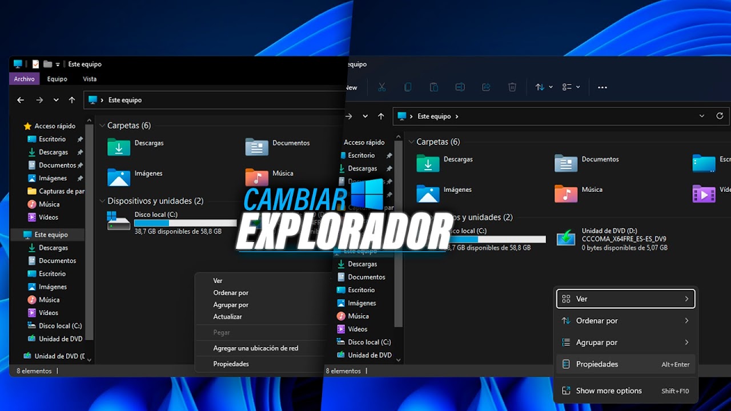Choose Show more options entry

tap(625, 391)
